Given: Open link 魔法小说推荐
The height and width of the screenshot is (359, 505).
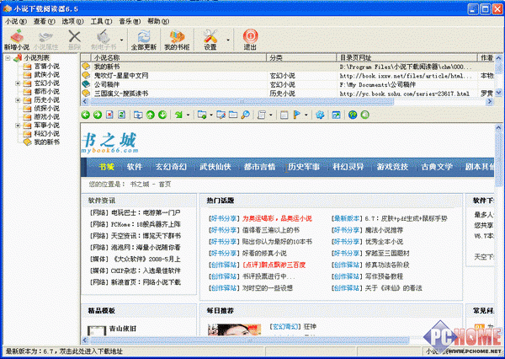Looking at the screenshot, I should (x=384, y=230).
